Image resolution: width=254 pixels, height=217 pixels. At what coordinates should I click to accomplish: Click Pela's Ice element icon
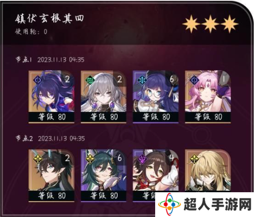(142, 80)
